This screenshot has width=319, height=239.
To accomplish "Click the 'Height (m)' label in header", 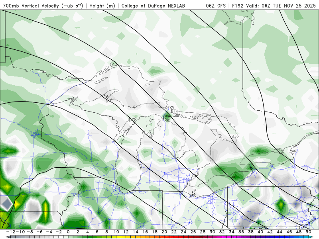I will coord(102,6).
